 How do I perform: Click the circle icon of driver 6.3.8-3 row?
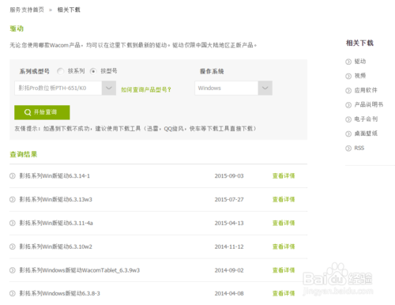[13, 293]
